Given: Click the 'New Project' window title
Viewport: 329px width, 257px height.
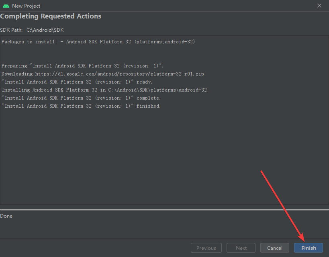Looking at the screenshot, I should click(x=26, y=6).
